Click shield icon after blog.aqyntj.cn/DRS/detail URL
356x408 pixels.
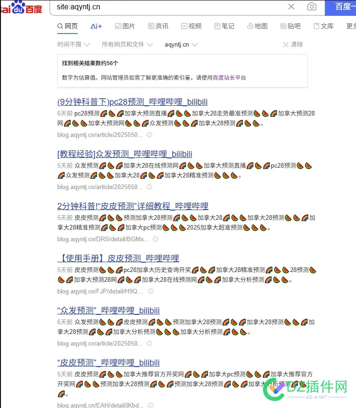[x=155, y=239]
